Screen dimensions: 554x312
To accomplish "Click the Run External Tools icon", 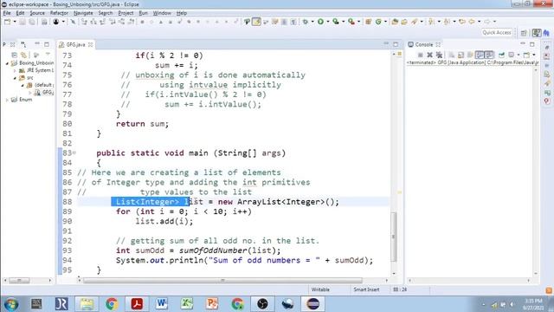I will tap(351, 22).
